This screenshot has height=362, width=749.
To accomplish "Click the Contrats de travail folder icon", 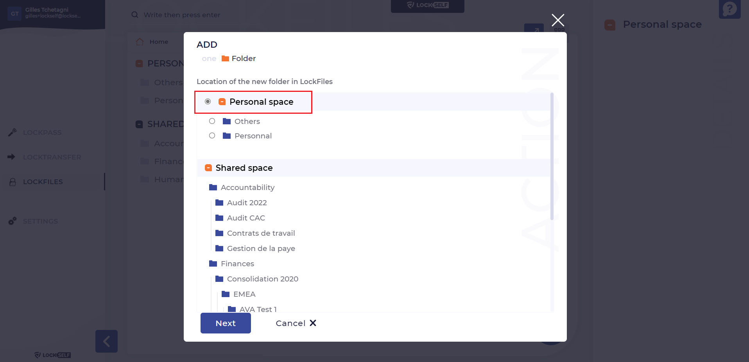I will 219,233.
